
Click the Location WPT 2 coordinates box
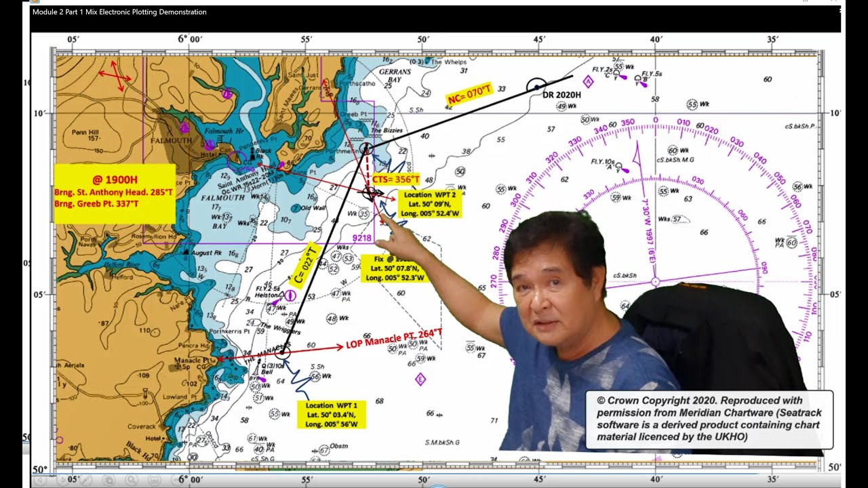(430, 204)
